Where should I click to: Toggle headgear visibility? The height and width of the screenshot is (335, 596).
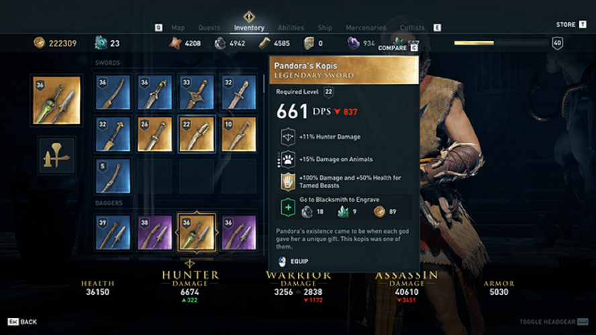pos(554,322)
